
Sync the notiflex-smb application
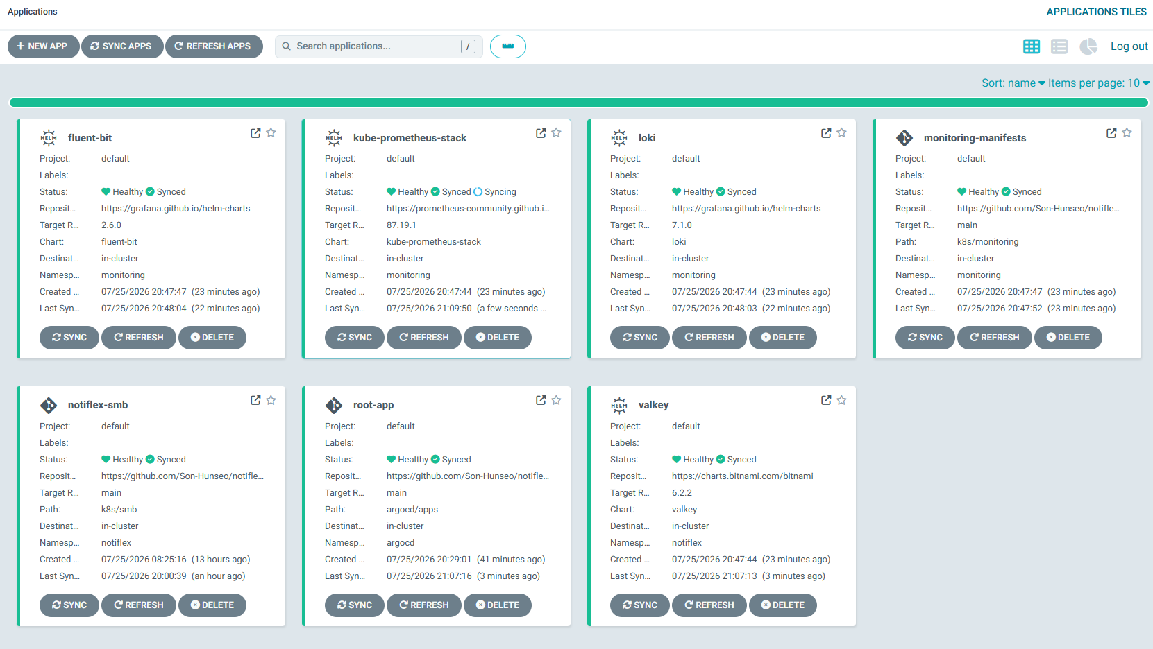tap(69, 605)
